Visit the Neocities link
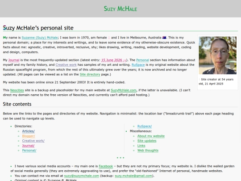The image size is (241, 181). [17, 90]
